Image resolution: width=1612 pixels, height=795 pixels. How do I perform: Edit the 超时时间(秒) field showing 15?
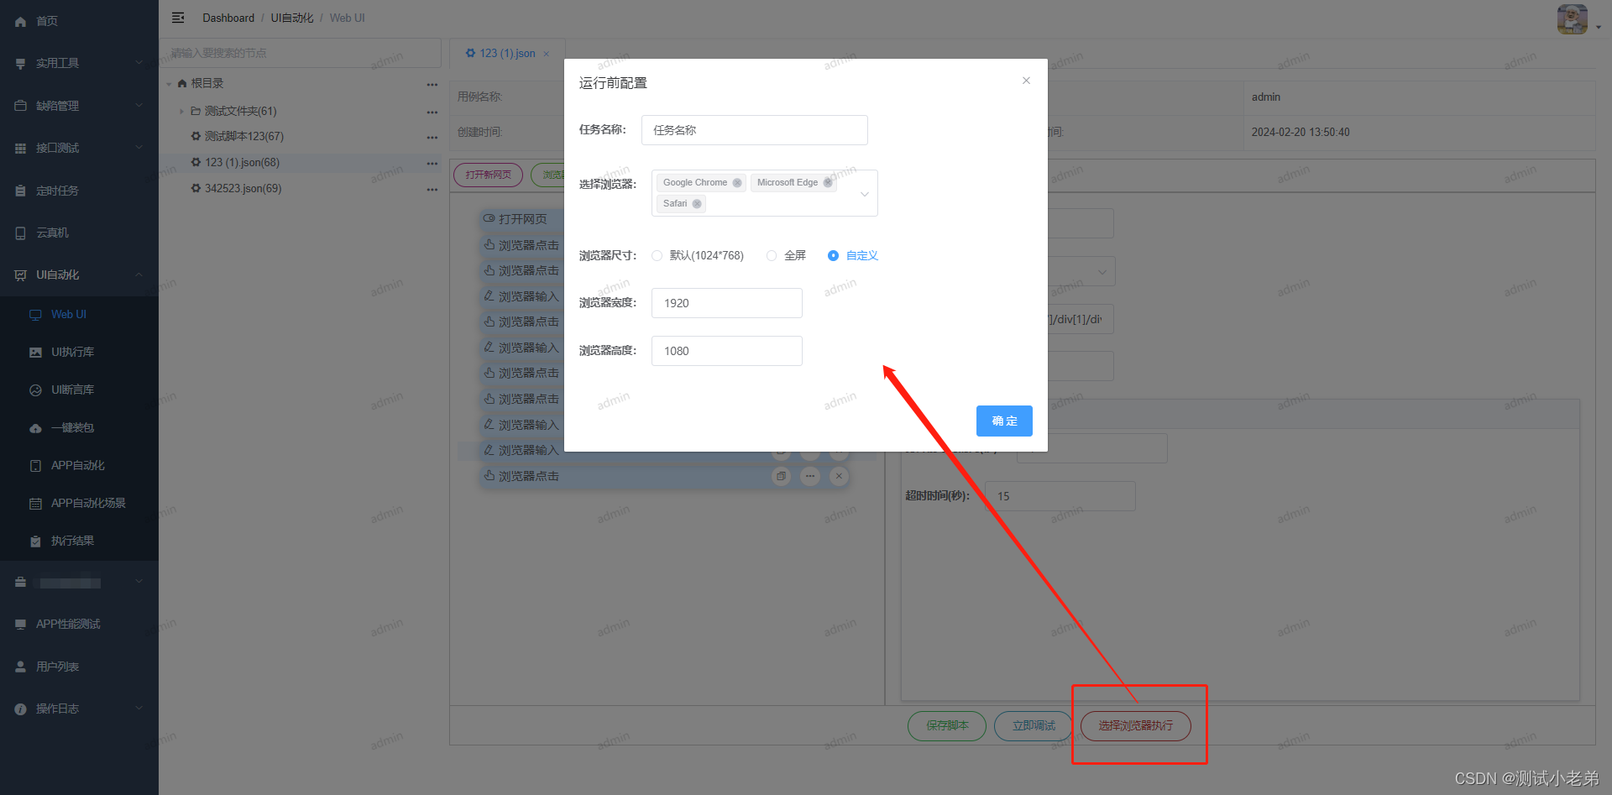(1060, 496)
